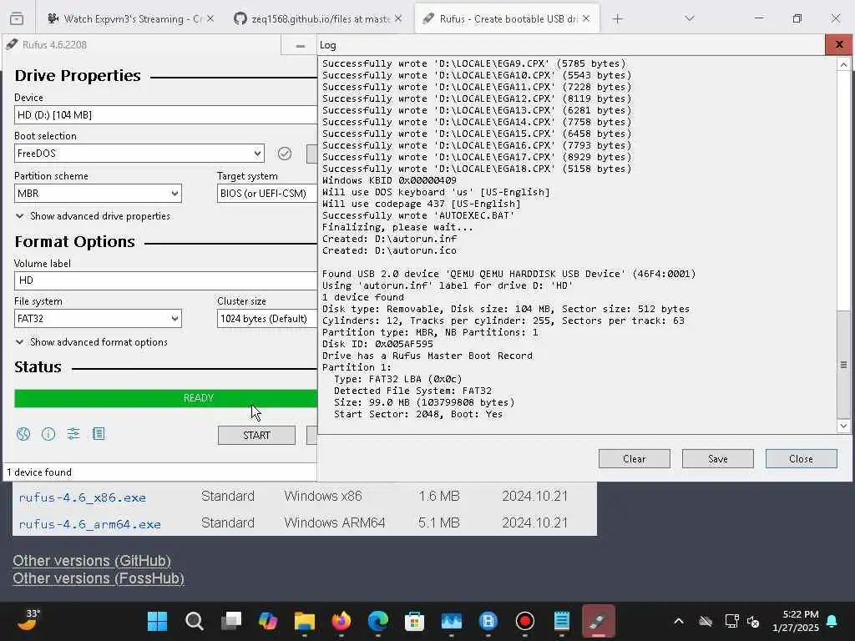Open Microsoft Store from taskbar
The image size is (855, 641).
point(414,621)
